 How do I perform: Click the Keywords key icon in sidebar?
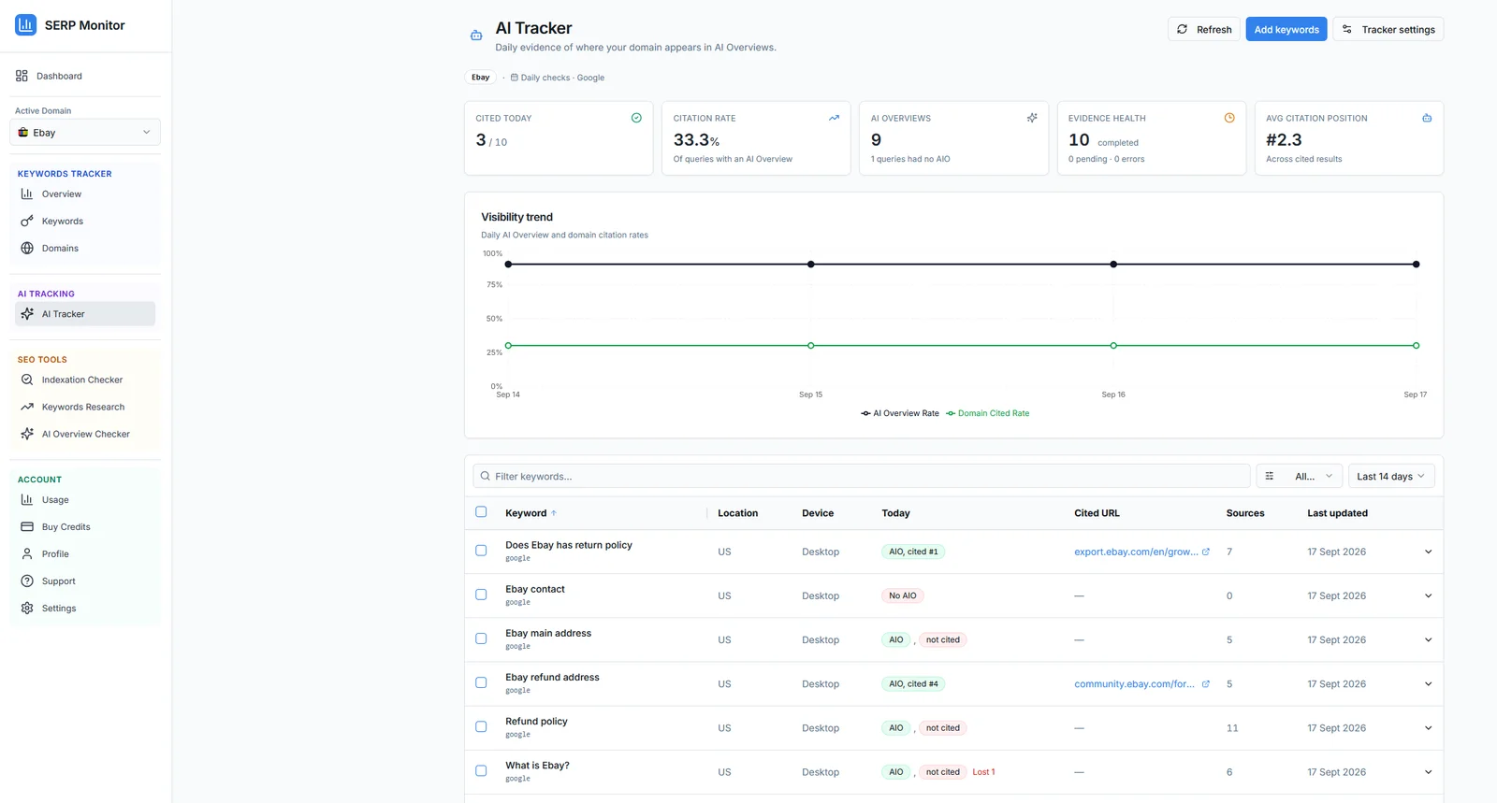(27, 221)
